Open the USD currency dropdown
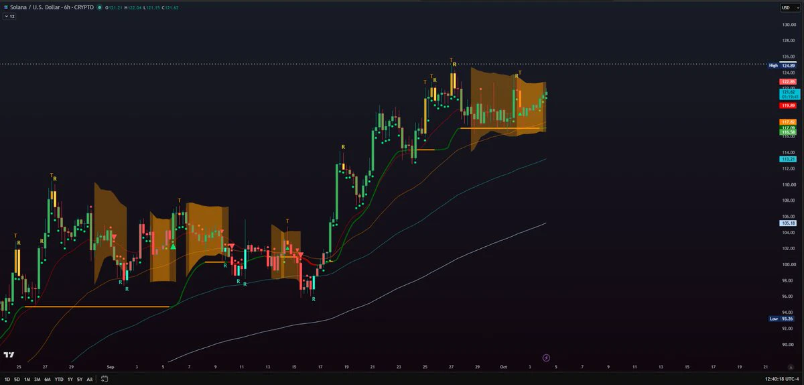 point(786,7)
